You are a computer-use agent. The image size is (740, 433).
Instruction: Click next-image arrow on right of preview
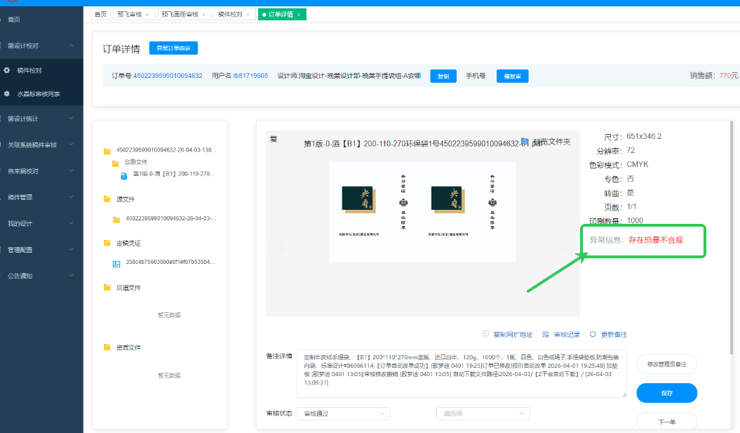(x=567, y=246)
